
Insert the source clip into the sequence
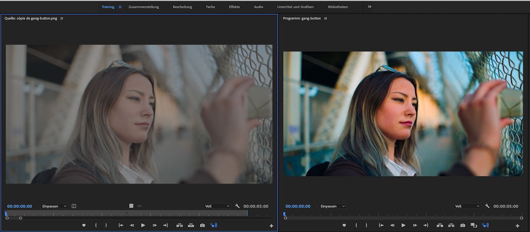(x=179, y=225)
